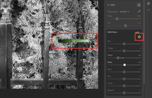
Task: Click the Purple slider handle
Action: pos(124,86)
